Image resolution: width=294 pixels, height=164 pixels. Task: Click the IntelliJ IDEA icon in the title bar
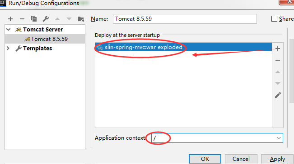pyautogui.click(x=3, y=3)
